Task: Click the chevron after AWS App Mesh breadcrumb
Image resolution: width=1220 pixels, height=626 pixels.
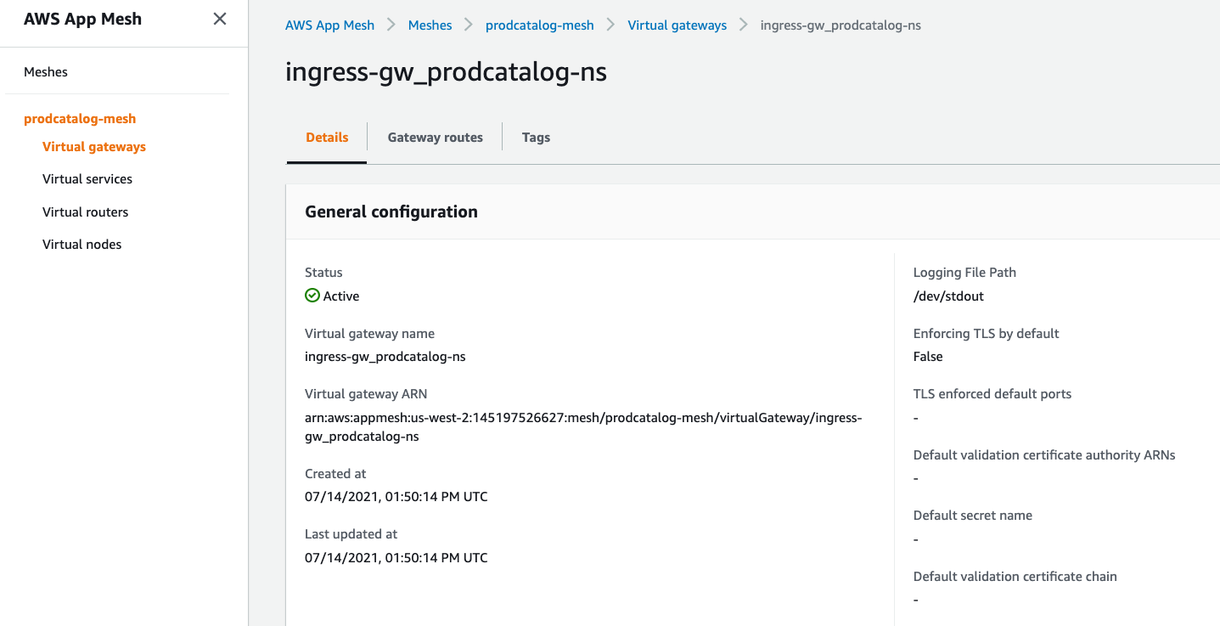Action: click(x=391, y=25)
